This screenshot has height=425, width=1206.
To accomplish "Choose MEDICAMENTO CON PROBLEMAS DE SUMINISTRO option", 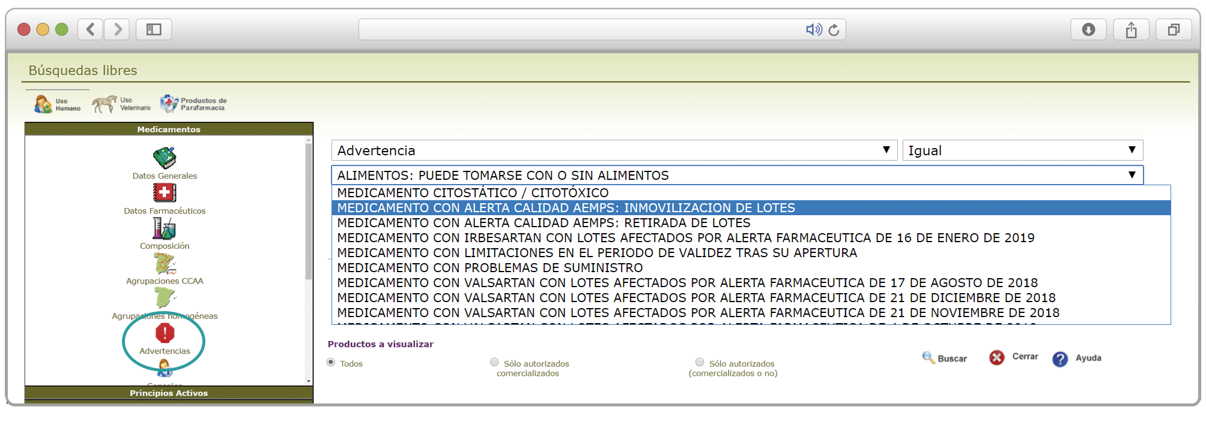I will click(489, 268).
